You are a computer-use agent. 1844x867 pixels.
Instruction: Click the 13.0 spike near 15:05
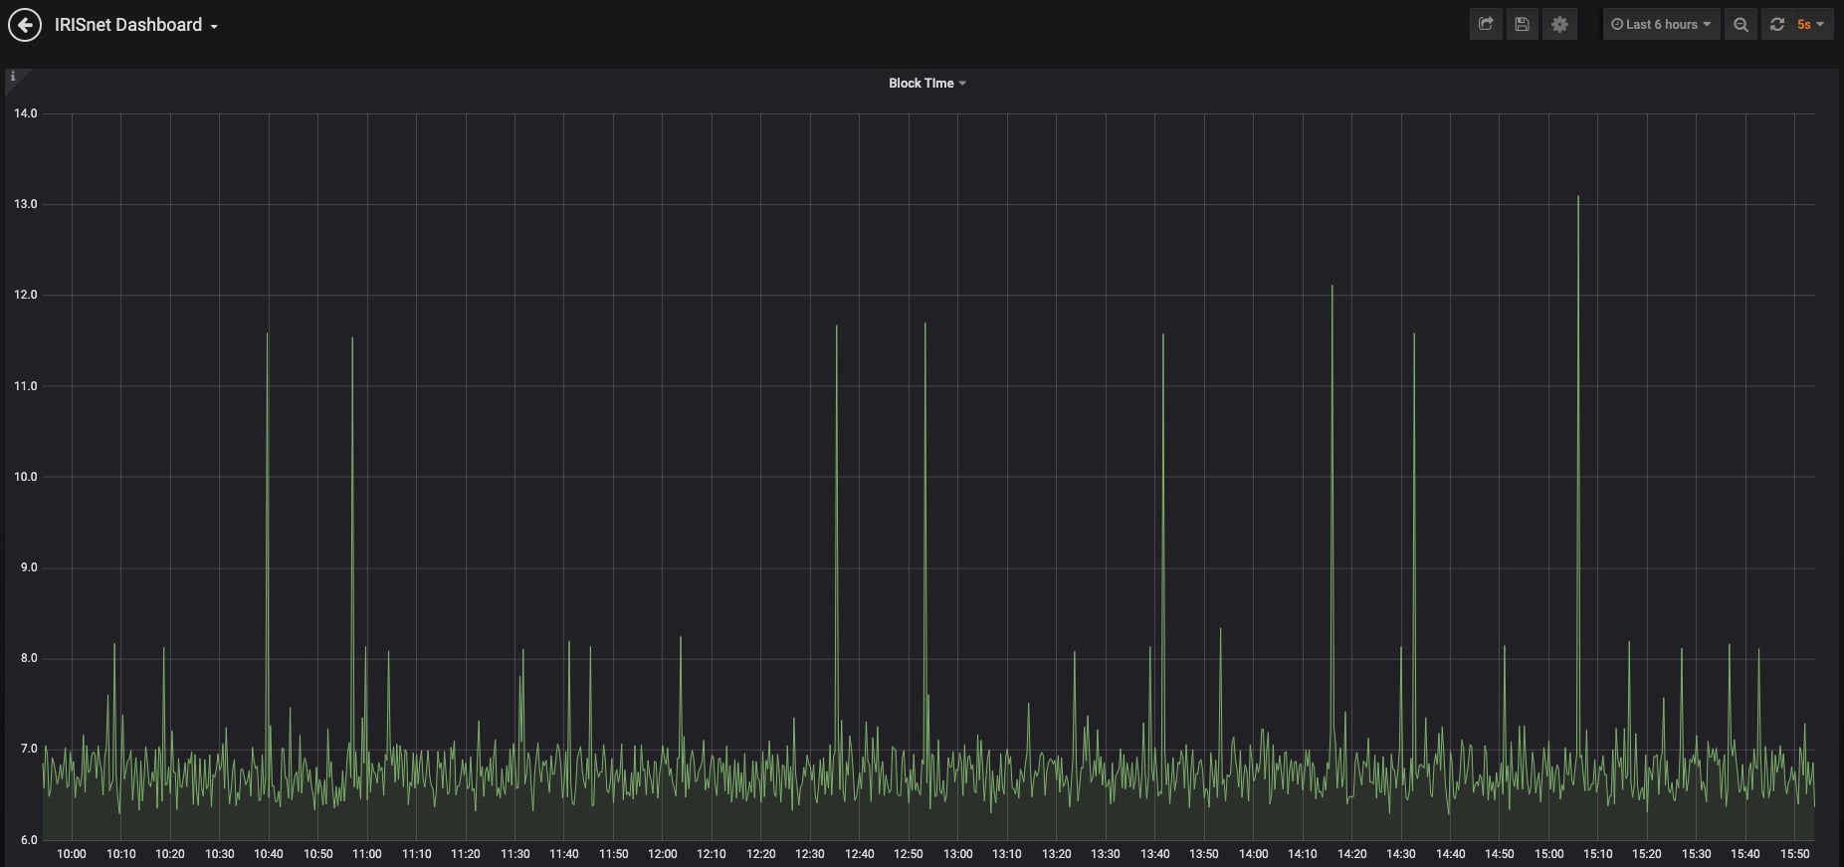(1578, 199)
